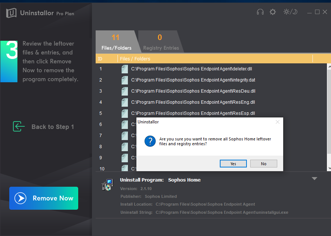Close the Uninstallor confirmation dialog
Screen dimensions: 331x236
coord(278,122)
